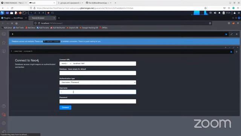Open the Kali Forums bookmark
This screenshot has width=241, height=136.
pyautogui.click(x=43, y=28)
